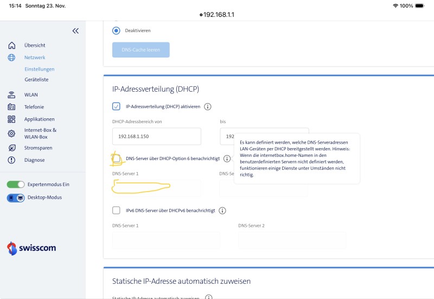The width and height of the screenshot is (434, 299).
Task: Open the Übersicht home icon
Action: click(x=11, y=46)
